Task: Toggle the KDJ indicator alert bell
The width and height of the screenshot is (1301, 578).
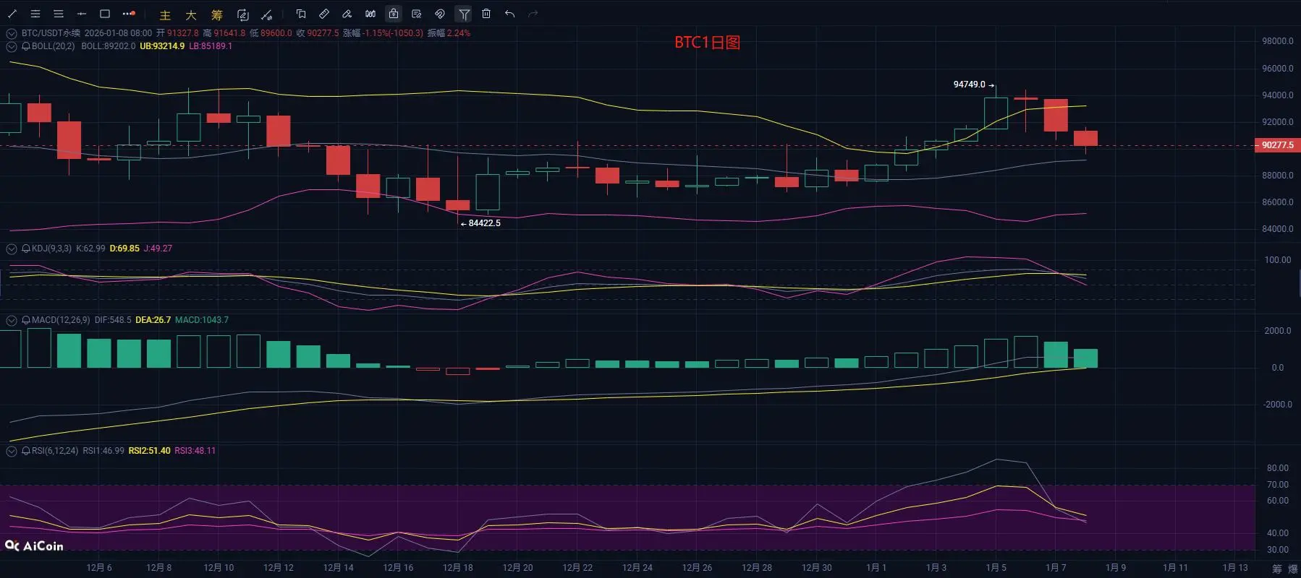Action: [x=26, y=249]
